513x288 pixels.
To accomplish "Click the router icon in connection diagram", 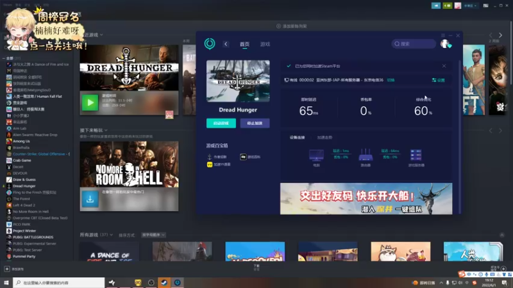I will [366, 156].
